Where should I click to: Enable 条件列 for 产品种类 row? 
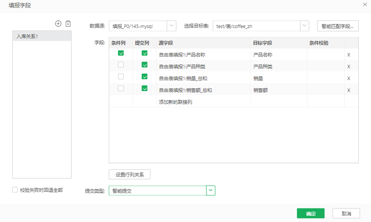(x=121, y=65)
